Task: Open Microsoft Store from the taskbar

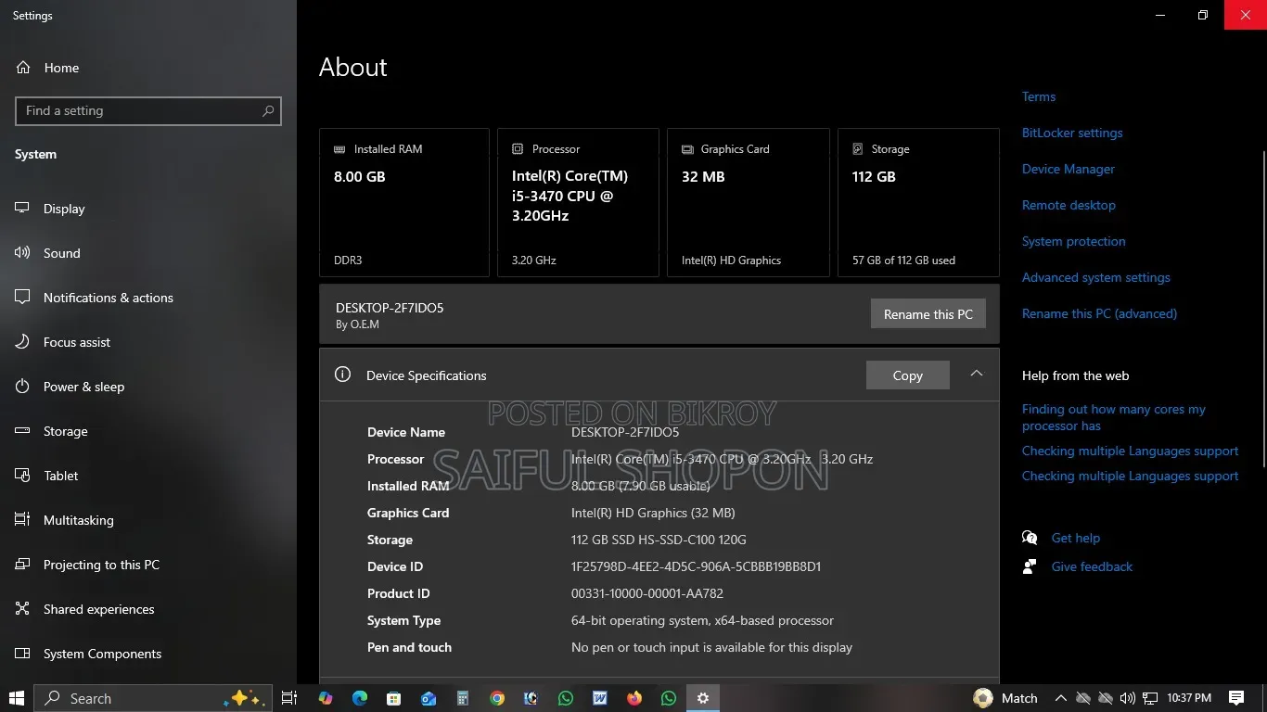Action: [x=393, y=698]
